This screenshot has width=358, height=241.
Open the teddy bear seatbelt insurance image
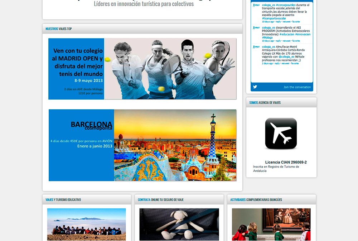click(x=179, y=224)
